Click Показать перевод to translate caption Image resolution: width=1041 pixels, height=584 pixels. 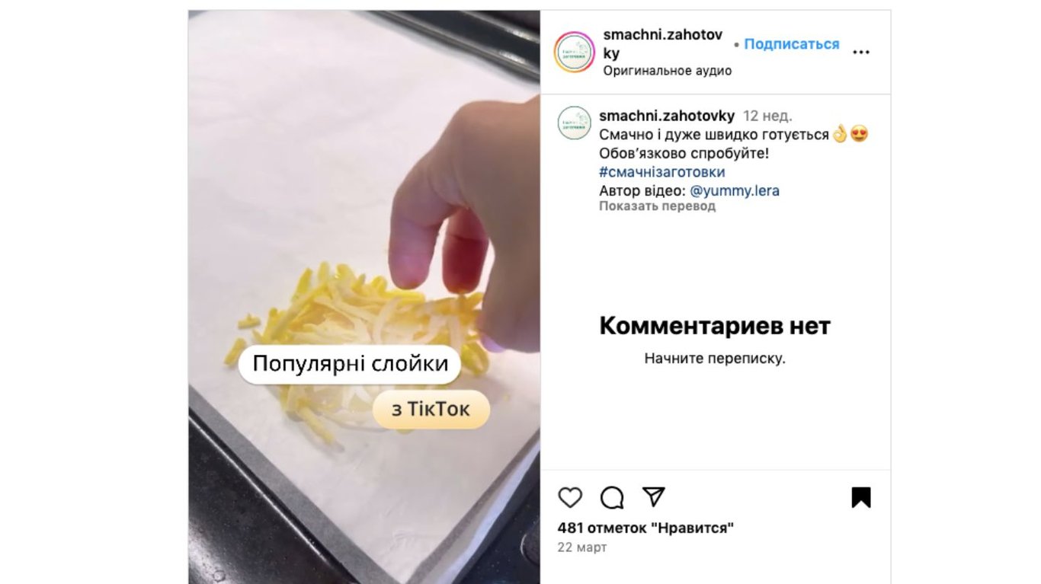657,206
